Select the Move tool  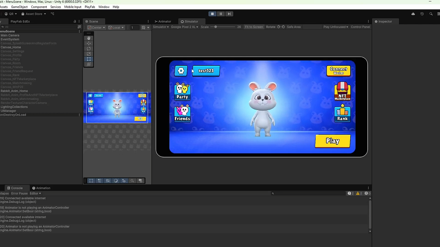click(89, 43)
